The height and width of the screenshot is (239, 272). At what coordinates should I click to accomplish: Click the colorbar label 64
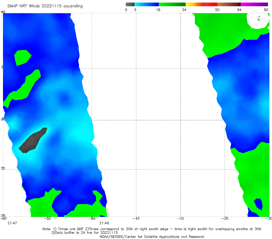239,10
